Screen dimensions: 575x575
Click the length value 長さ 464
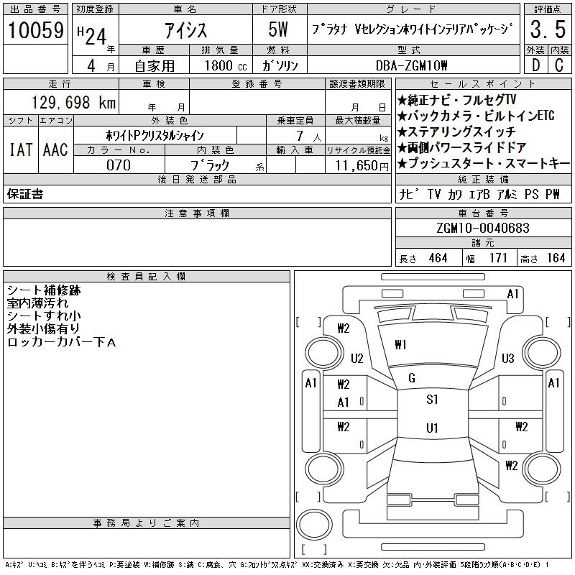click(423, 258)
